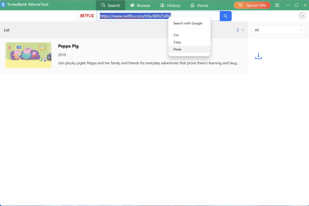This screenshot has height=206, width=309.
Task: Switch to the Browse tab
Action: pyautogui.click(x=140, y=5)
